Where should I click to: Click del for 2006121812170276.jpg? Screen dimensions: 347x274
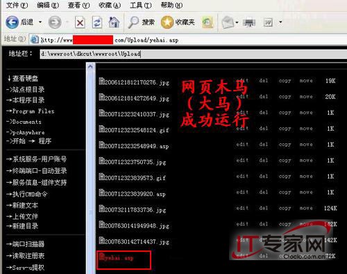click(x=264, y=80)
